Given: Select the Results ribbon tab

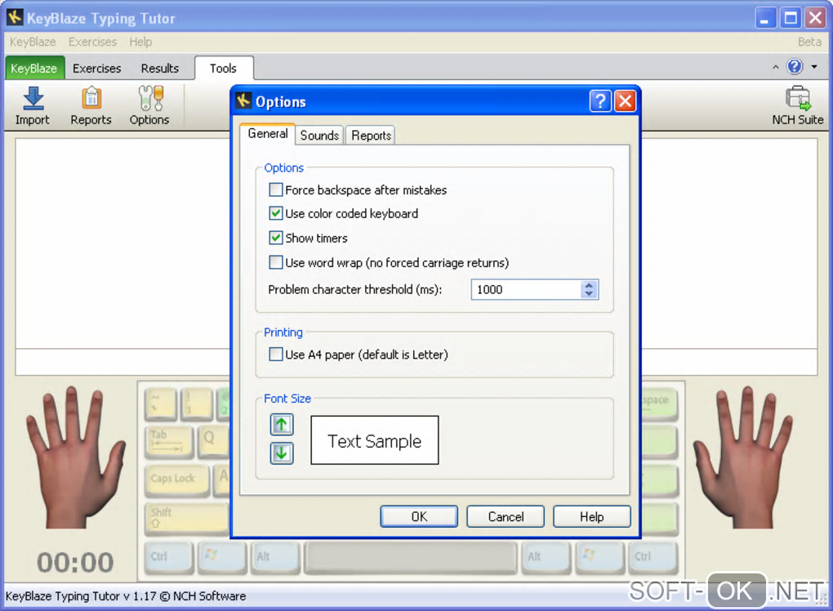Looking at the screenshot, I should [x=159, y=68].
